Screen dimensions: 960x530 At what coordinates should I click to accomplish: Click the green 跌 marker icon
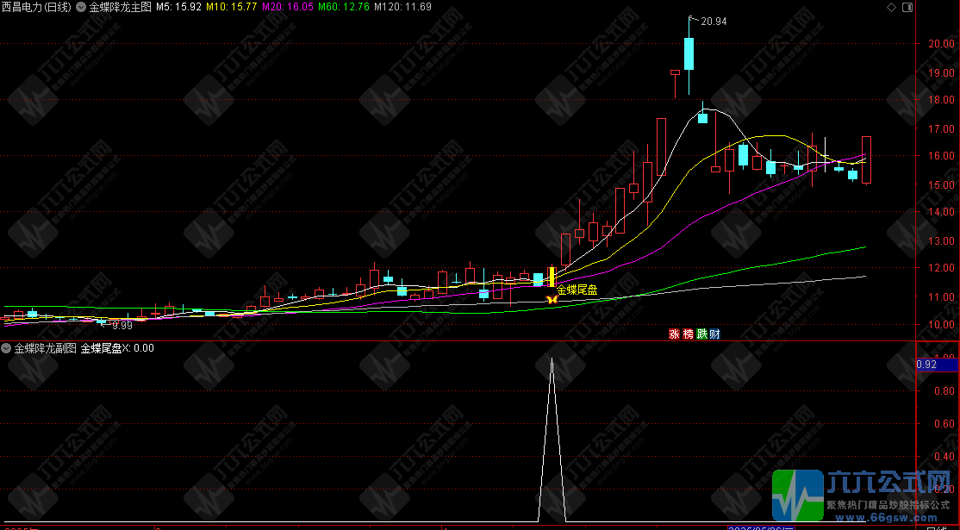coord(701,334)
